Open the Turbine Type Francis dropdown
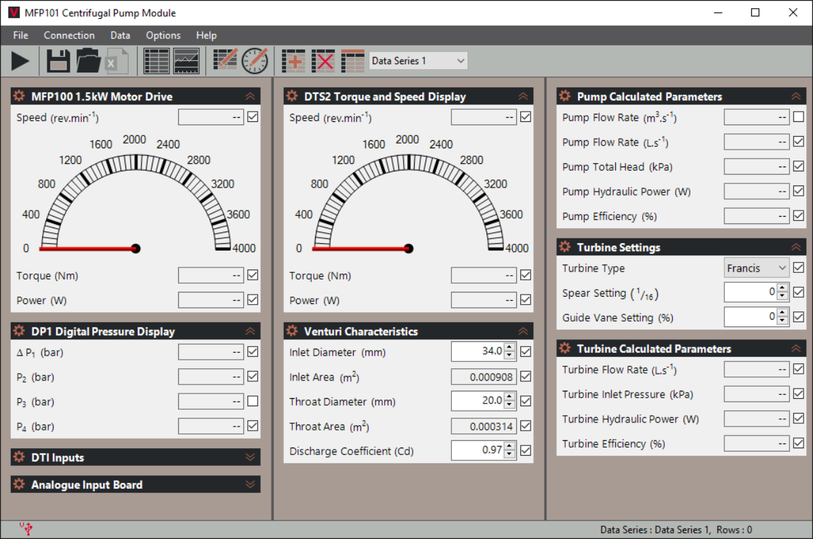This screenshot has width=813, height=539. 756,268
